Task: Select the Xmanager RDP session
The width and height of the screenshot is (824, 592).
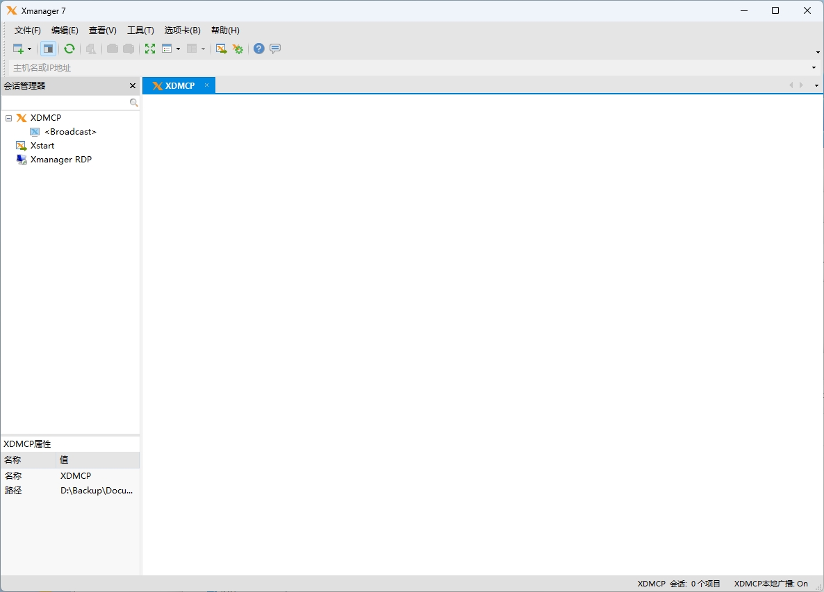Action: pos(60,159)
